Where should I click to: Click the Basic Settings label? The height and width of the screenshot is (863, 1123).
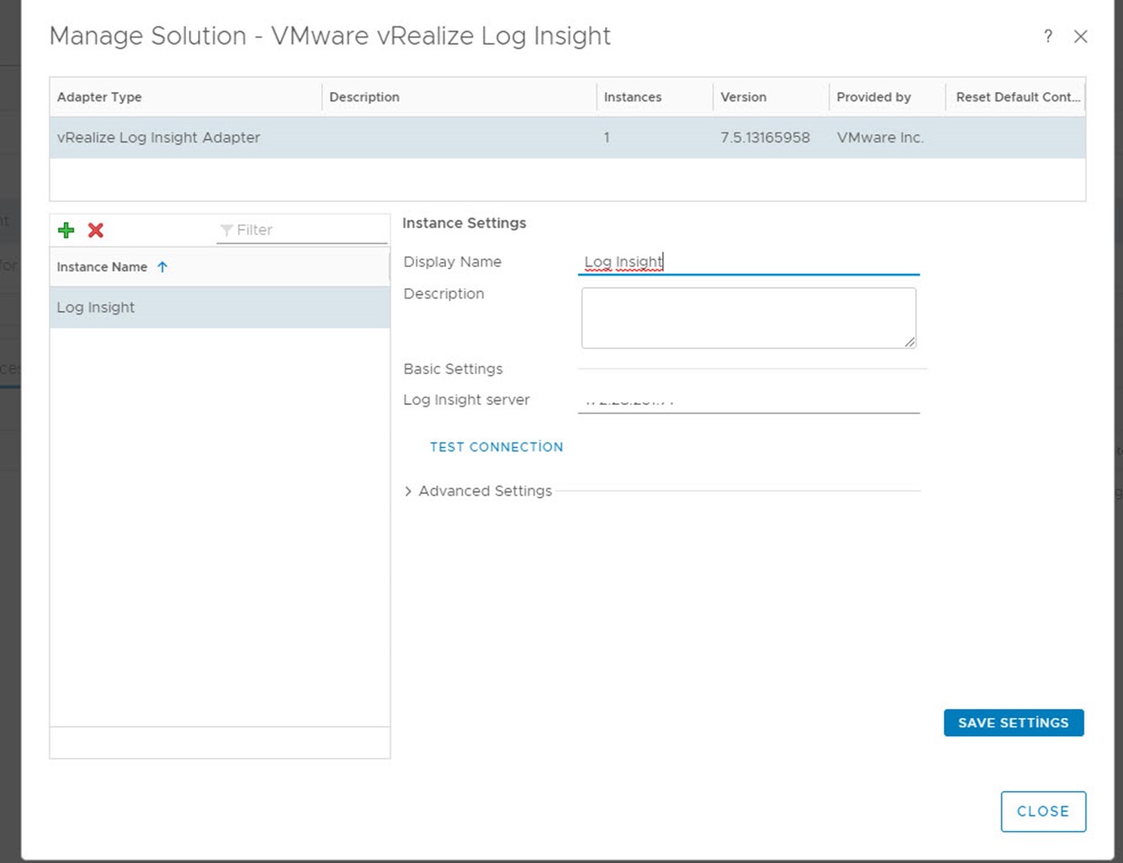(x=453, y=369)
